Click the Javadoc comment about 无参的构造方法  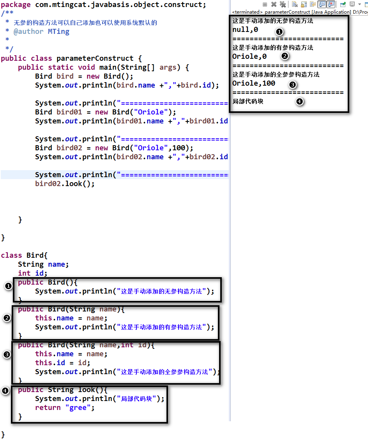[85, 23]
